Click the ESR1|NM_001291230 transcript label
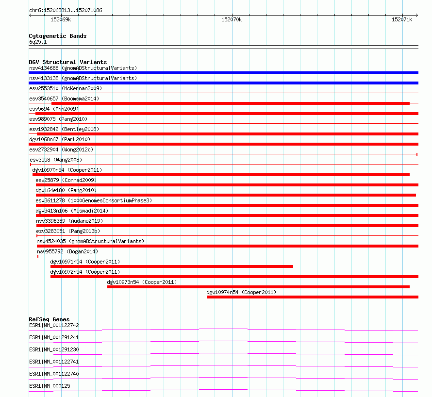The height and width of the screenshot is (397, 432). click(54, 349)
